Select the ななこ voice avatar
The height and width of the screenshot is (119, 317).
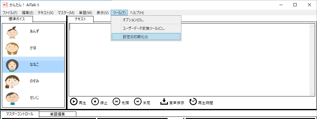(12, 65)
